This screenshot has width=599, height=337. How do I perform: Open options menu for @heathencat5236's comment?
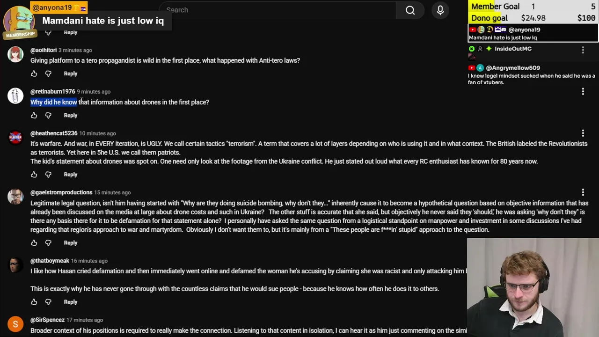(x=583, y=133)
